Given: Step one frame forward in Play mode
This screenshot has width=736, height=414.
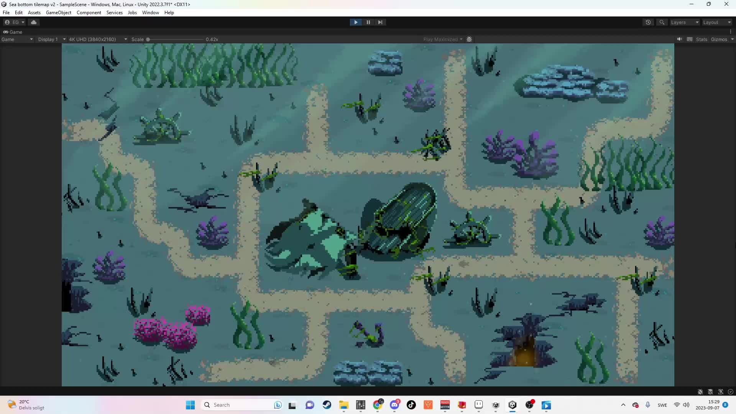Looking at the screenshot, I should [380, 22].
